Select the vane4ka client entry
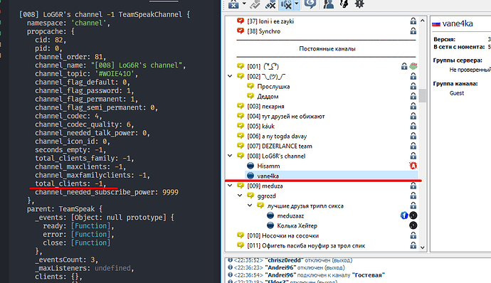 click(x=332, y=176)
